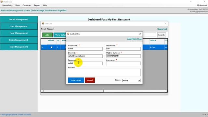Close the AddEditUser dialog
Screen dimensions: 208x117
pos(140,34)
